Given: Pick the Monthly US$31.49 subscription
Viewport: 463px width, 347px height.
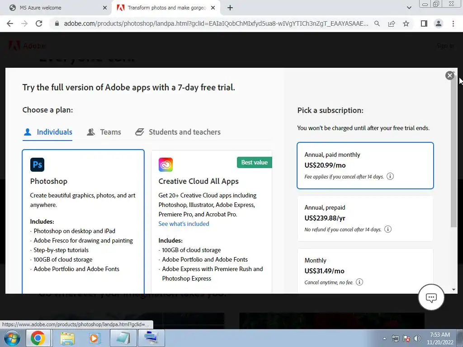Looking at the screenshot, I should (x=365, y=271).
